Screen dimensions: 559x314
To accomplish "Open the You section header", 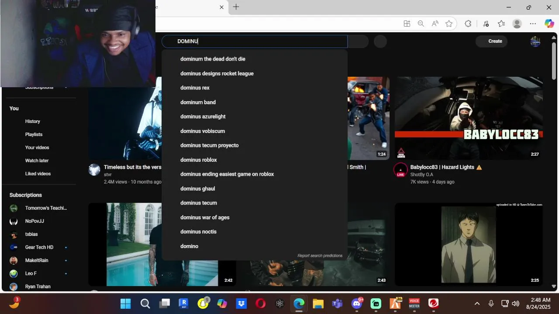I will click(x=14, y=108).
